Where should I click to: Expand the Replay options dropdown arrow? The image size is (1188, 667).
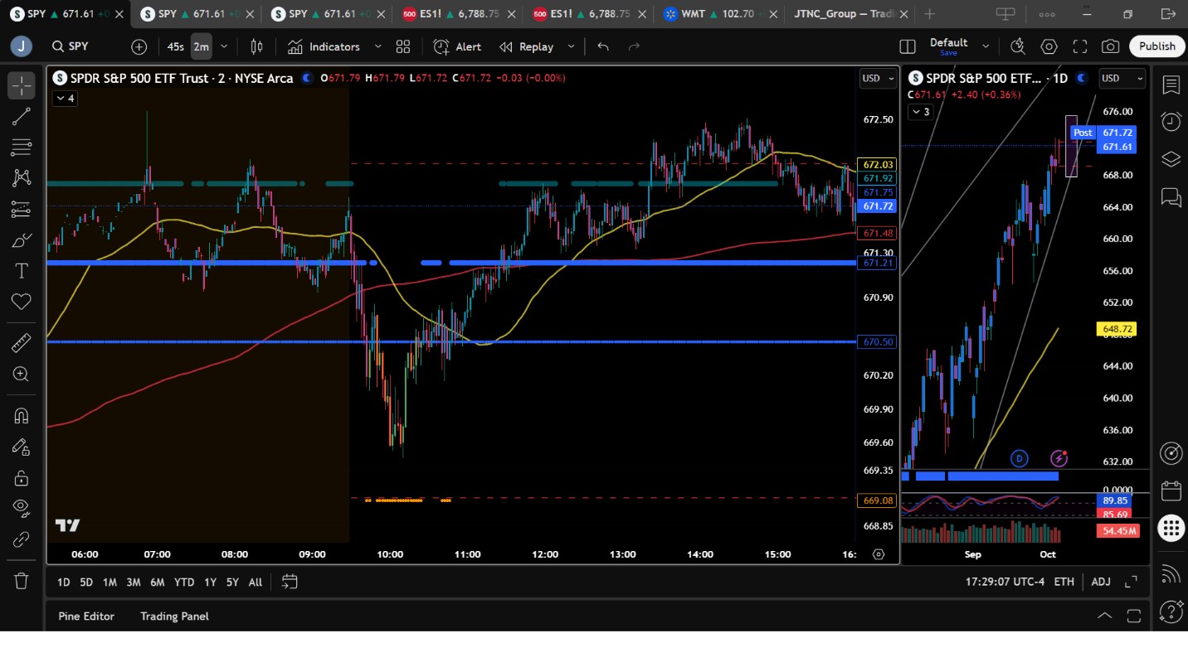[571, 47]
